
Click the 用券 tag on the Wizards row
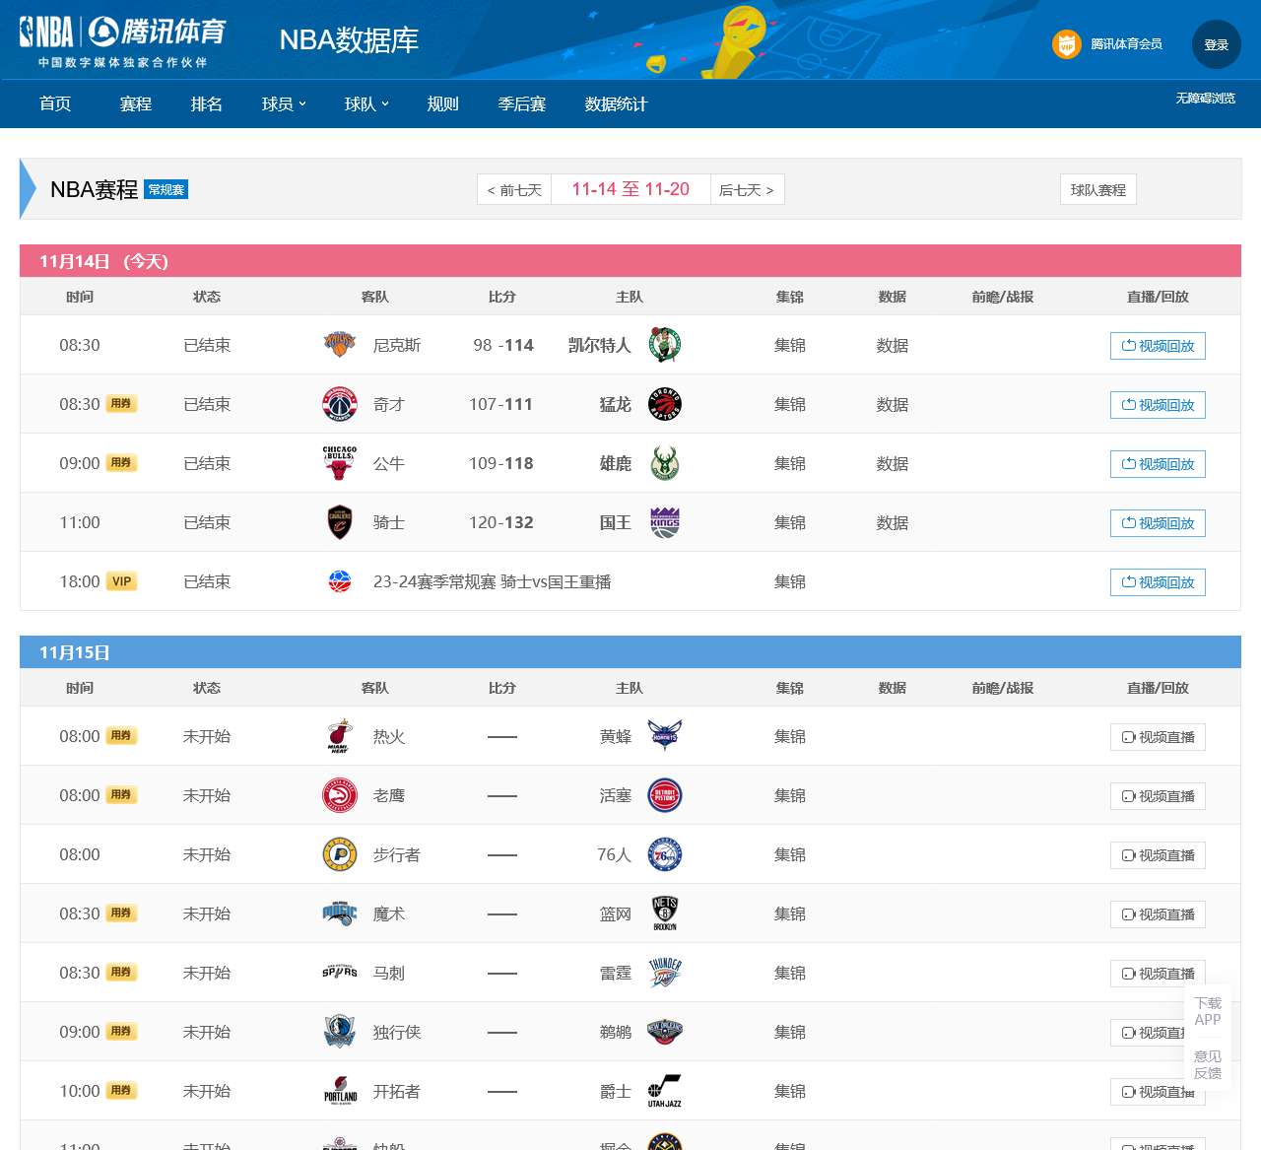click(x=121, y=403)
